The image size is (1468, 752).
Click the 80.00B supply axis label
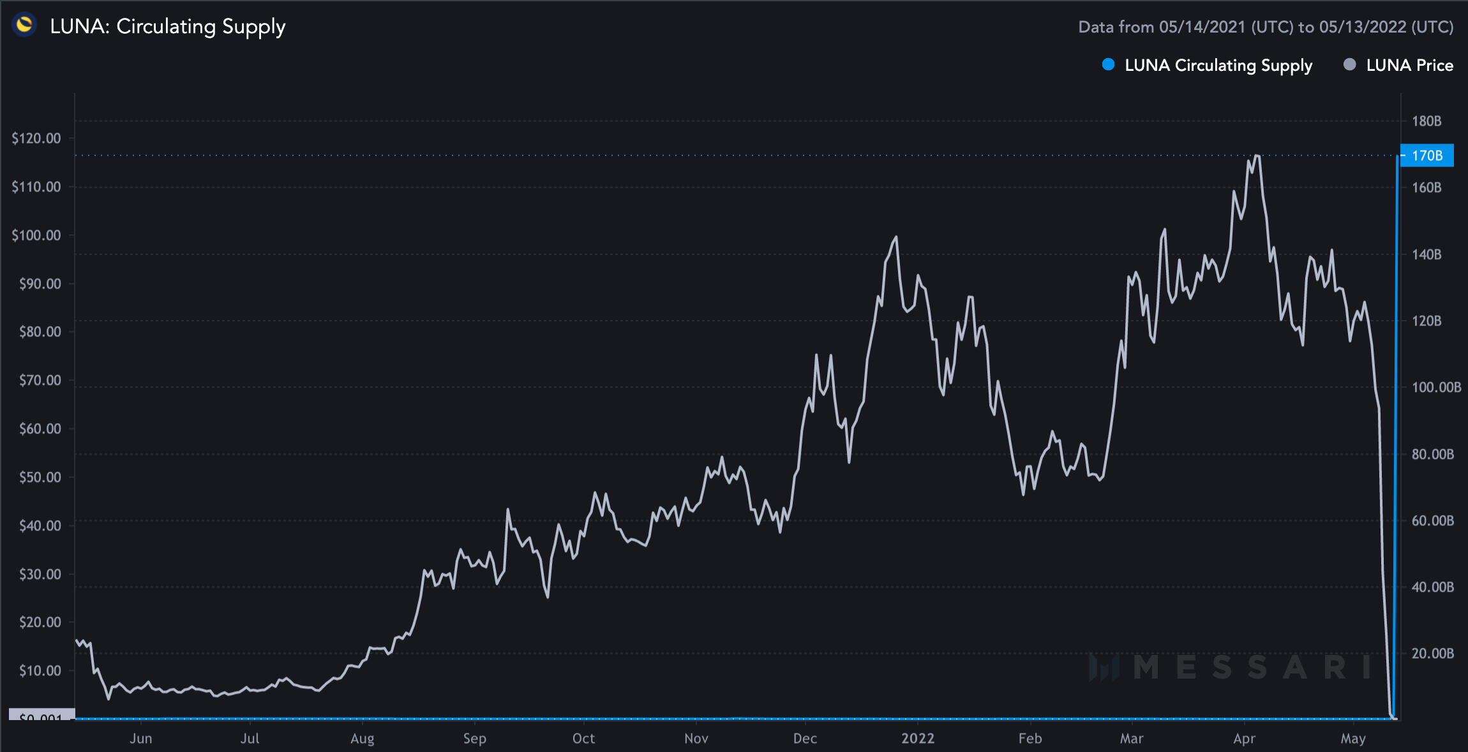[1433, 455]
